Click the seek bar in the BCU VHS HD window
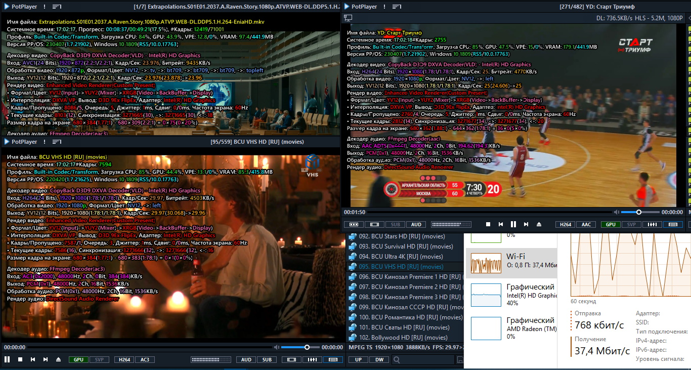Image resolution: width=691 pixels, height=370 pixels. click(x=149, y=347)
